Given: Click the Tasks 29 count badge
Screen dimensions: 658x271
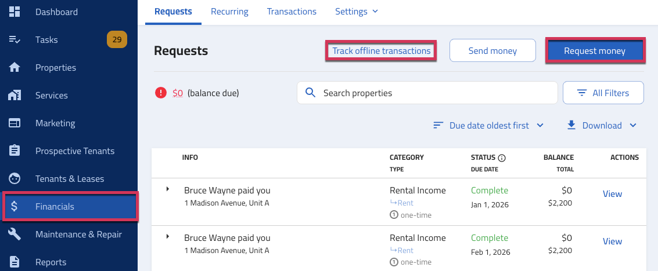Looking at the screenshot, I should point(117,40).
